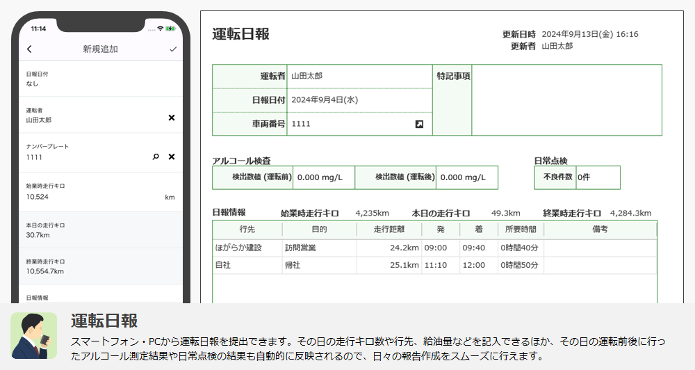Click the driver with phone app icon
This screenshot has width=695, height=370.
tap(33, 335)
